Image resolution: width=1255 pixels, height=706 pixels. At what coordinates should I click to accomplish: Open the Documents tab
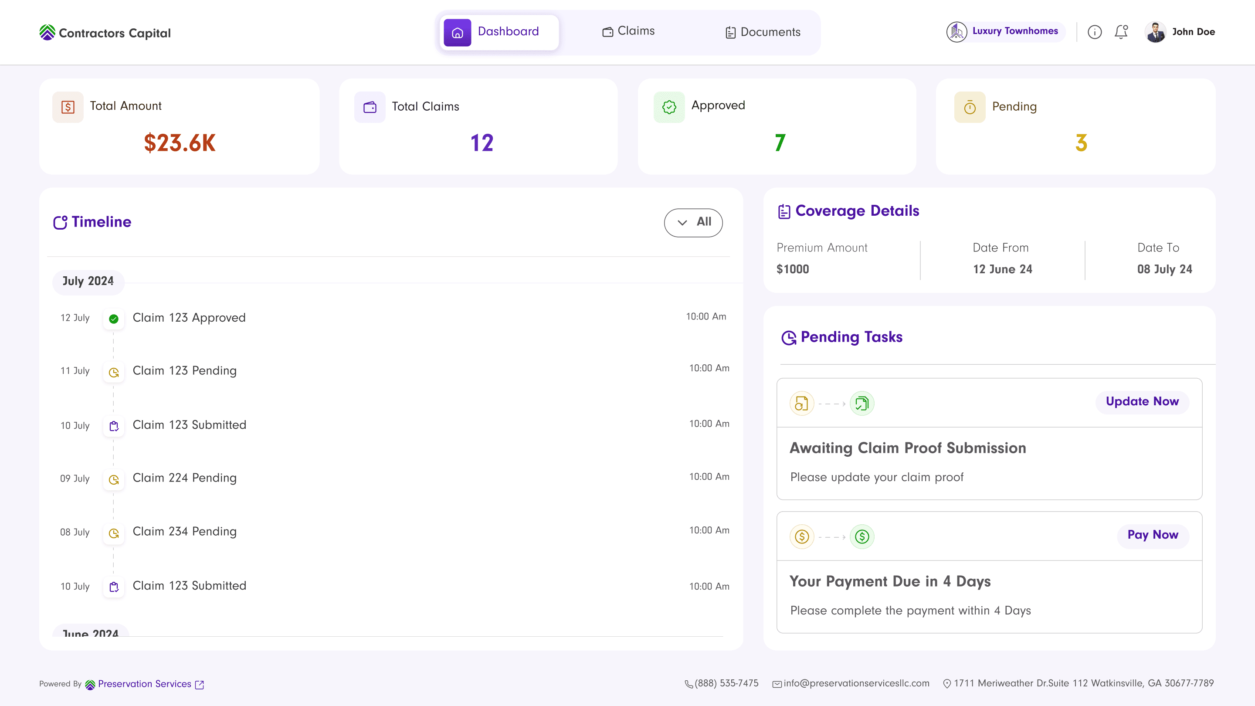[x=763, y=32]
